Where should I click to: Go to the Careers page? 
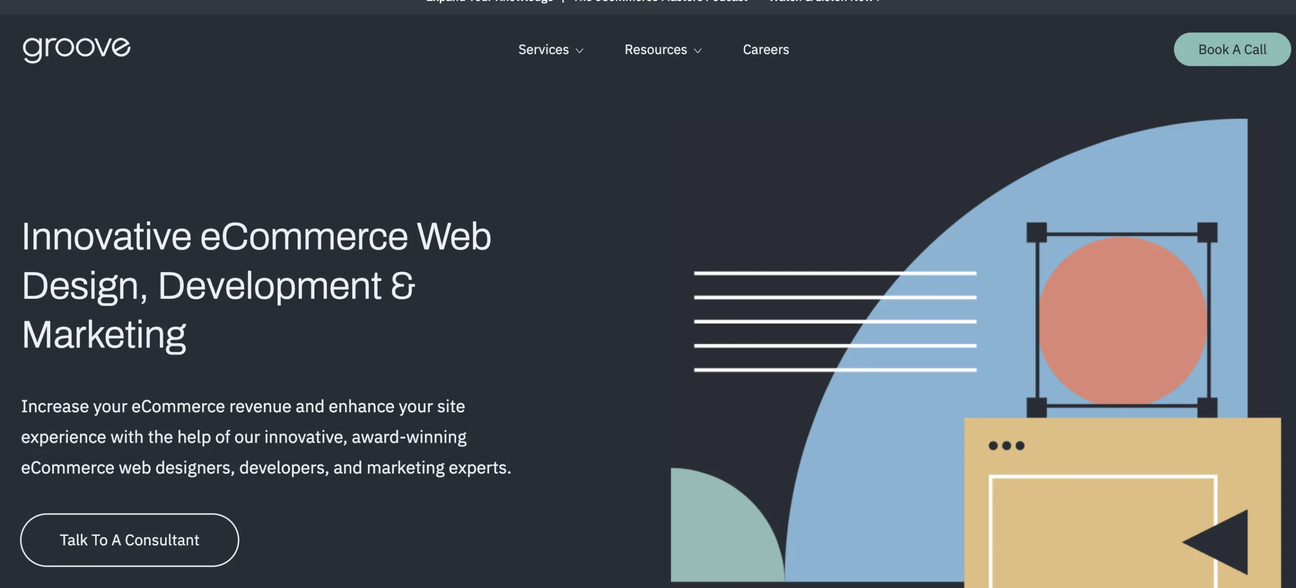pyautogui.click(x=765, y=50)
